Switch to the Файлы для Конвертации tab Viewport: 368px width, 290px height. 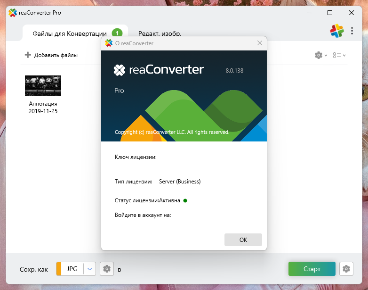70,33
